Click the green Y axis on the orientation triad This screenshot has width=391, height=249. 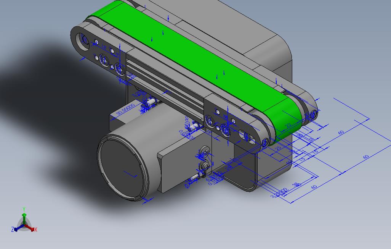coord(24,216)
